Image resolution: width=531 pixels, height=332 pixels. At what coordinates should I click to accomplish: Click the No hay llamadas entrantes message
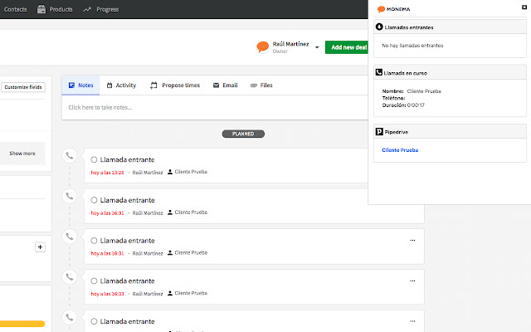(412, 46)
